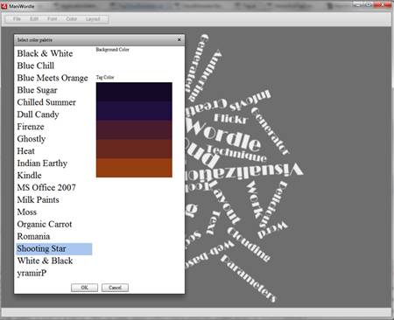Select the Romania palette
Screen dimensions: 394x320
(54, 237)
